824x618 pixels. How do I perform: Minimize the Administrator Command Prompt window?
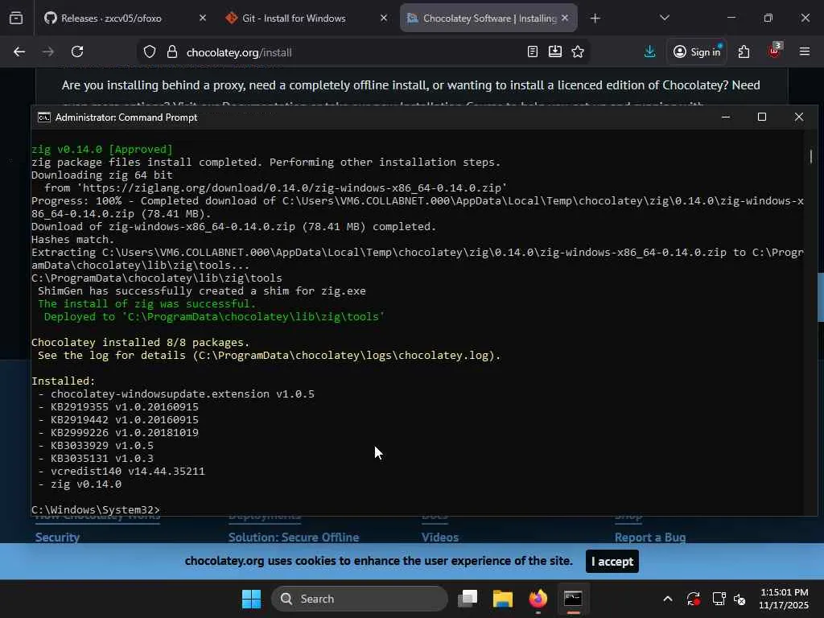point(726,117)
